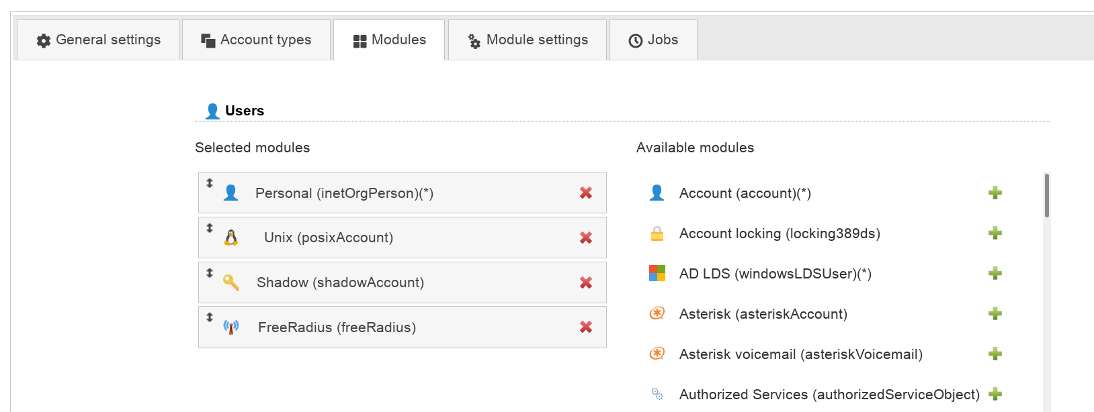Select the Modules tab
This screenshot has height=412, width=1094.
click(x=389, y=40)
